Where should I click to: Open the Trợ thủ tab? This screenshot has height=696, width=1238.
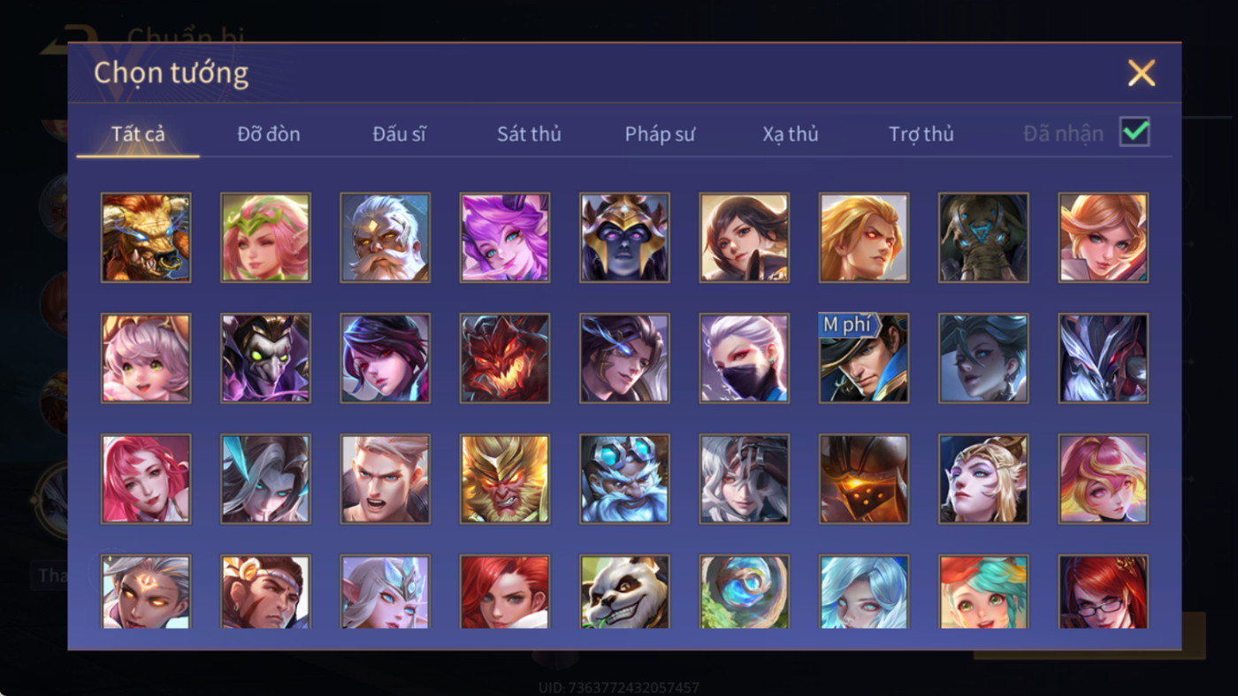pyautogui.click(x=921, y=134)
